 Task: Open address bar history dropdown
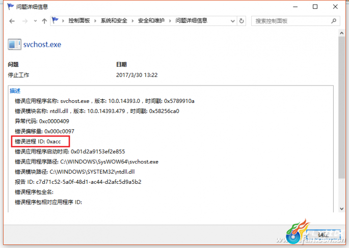(x=233, y=21)
